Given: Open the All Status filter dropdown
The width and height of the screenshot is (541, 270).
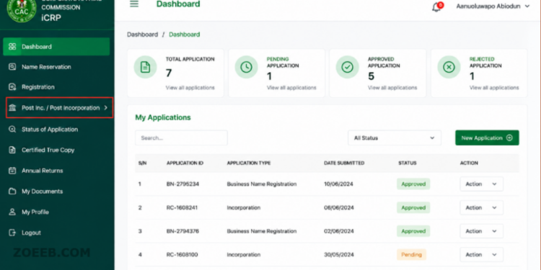Looking at the screenshot, I should [x=395, y=138].
